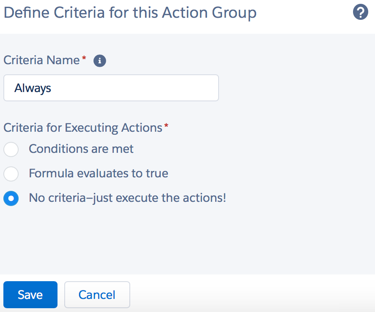Open the help question mark icon
The height and width of the screenshot is (312, 375).
pyautogui.click(x=360, y=12)
